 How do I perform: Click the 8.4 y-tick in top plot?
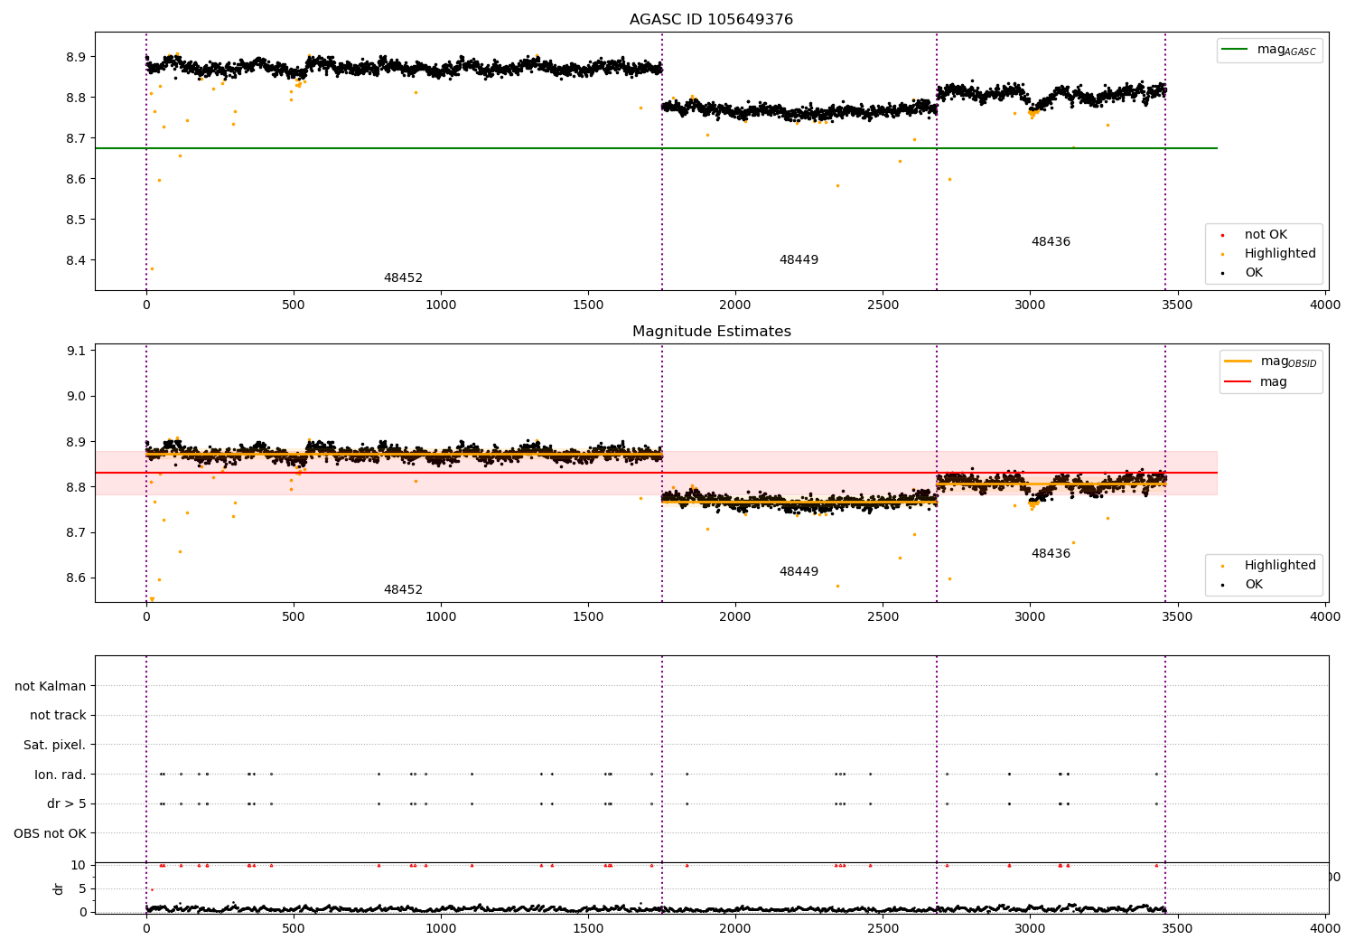coord(74,260)
